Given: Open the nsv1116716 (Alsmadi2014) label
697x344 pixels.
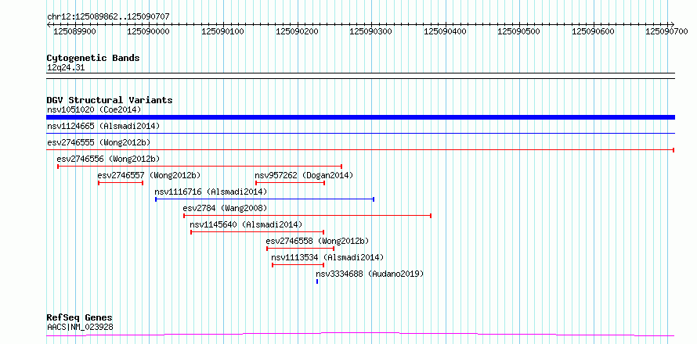Looking at the screenshot, I should (211, 192).
